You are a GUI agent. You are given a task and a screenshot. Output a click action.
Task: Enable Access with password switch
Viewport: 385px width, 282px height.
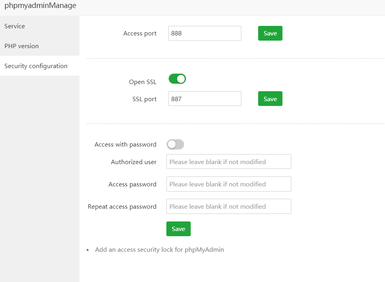pos(175,145)
